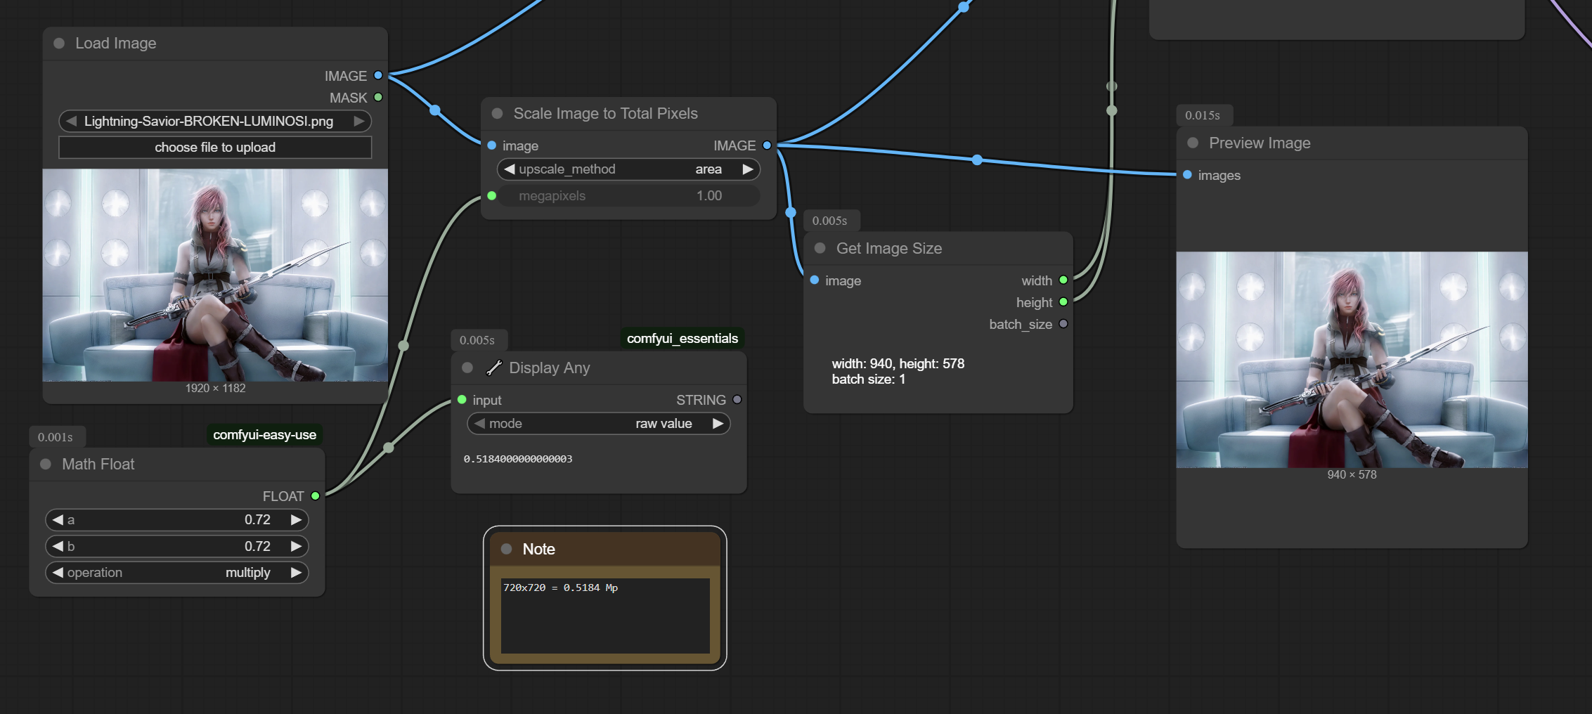Click the Get Image Size title
This screenshot has height=714, width=1592.
889,249
